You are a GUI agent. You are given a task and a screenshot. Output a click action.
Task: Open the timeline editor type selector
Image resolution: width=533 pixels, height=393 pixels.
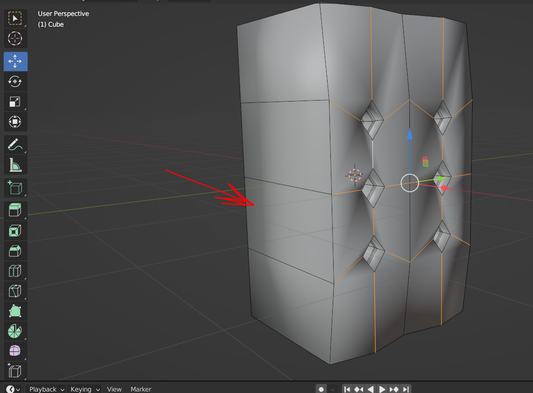coord(10,389)
